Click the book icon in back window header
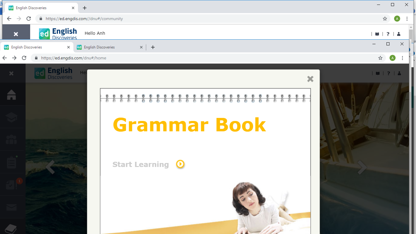This screenshot has height=234, width=416. pos(377,34)
